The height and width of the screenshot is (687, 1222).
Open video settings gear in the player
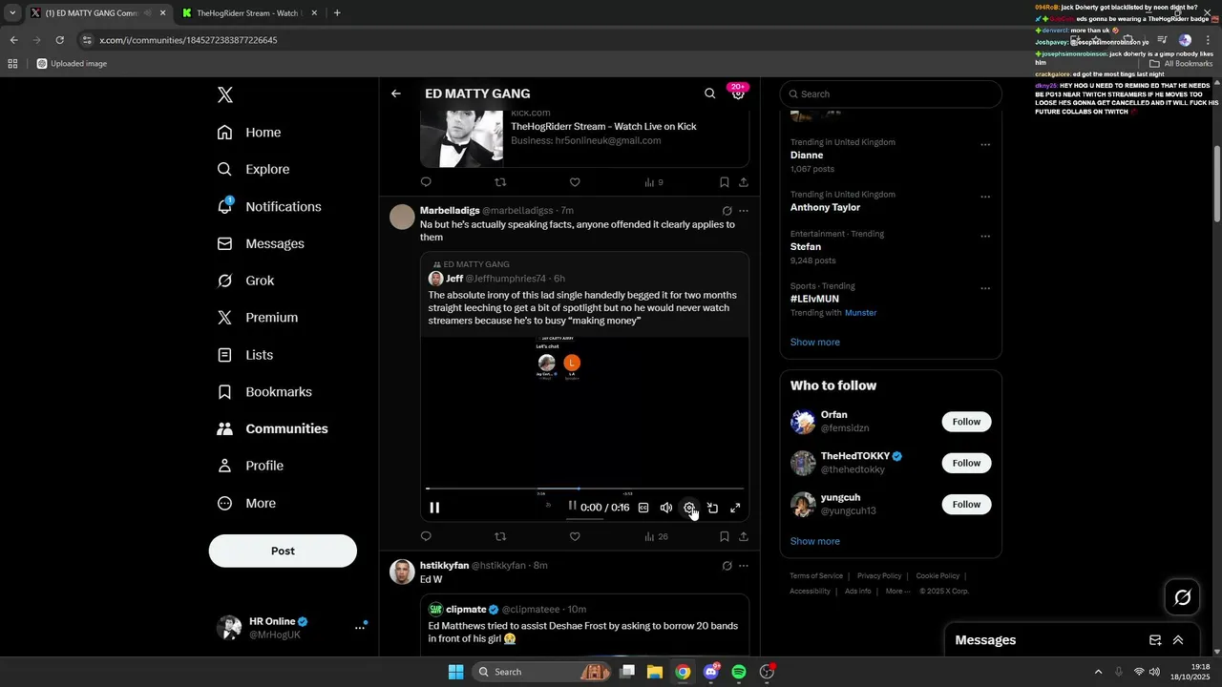tap(689, 508)
